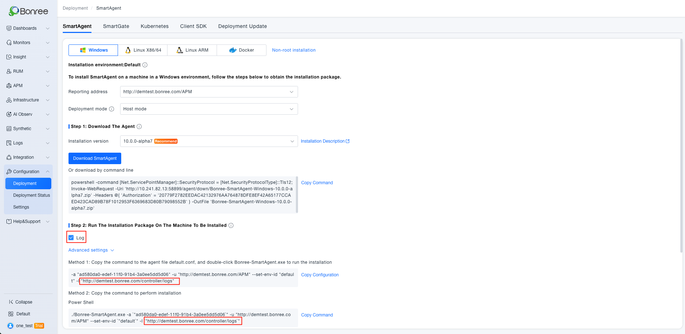
Task: Expand the Dashboards menu chevron
Action: point(48,28)
